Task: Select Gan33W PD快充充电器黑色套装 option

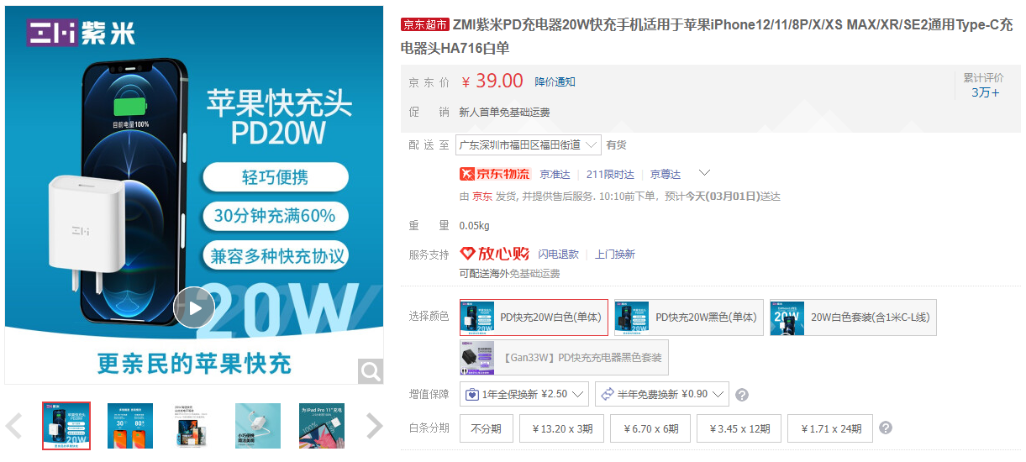Action: click(x=564, y=358)
